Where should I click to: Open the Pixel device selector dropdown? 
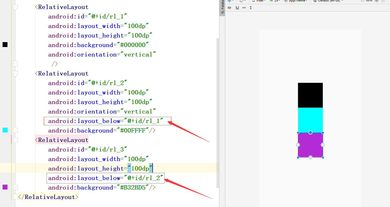(258, 1)
